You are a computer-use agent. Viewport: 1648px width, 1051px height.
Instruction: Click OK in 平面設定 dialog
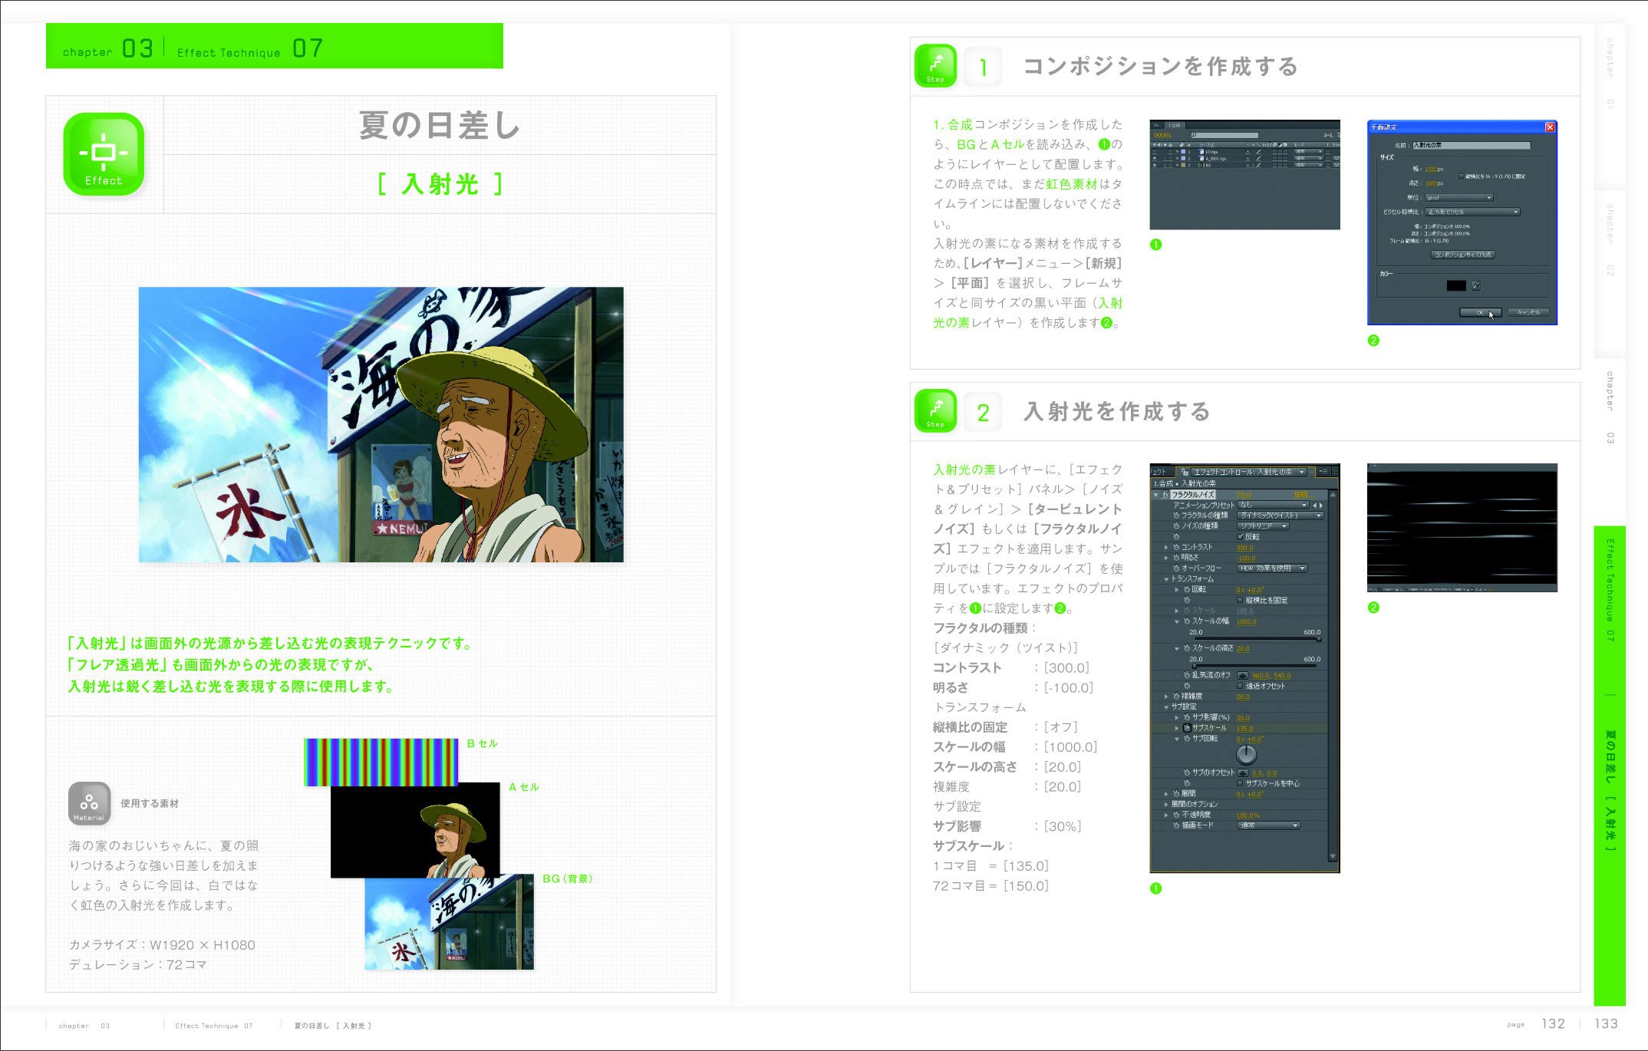point(1480,312)
